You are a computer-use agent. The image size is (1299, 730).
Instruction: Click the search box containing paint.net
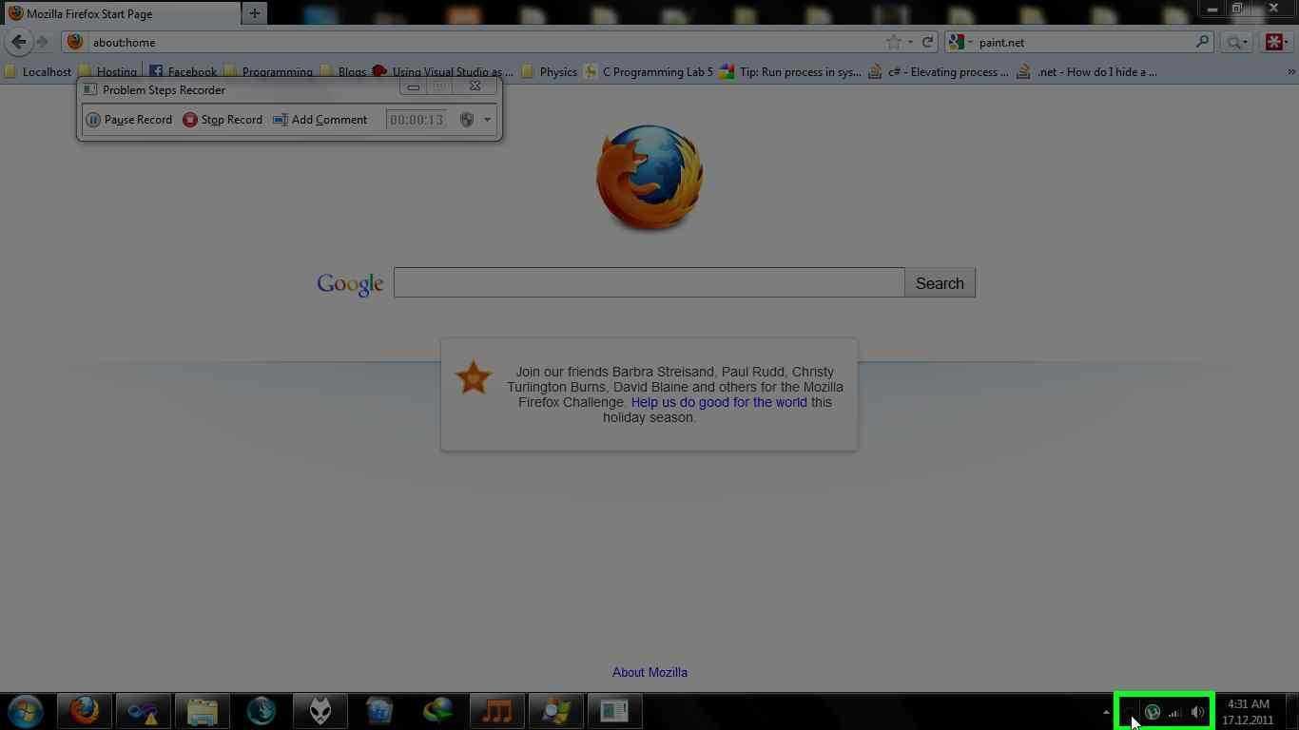pos(1084,42)
